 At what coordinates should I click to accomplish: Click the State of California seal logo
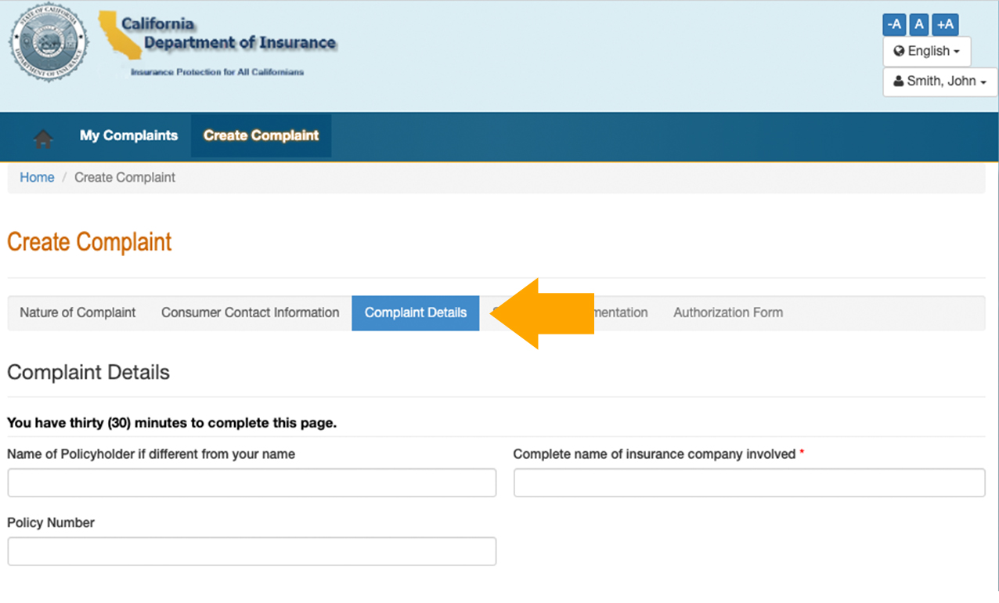pos(49,42)
